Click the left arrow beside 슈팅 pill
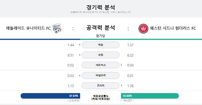Viewport: 202px width, 105px height. [80, 55]
